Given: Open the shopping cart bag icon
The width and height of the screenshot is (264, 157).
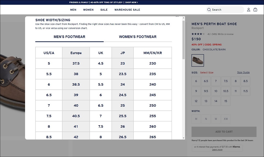Looking at the screenshot, I should pyautogui.click(x=255, y=10).
